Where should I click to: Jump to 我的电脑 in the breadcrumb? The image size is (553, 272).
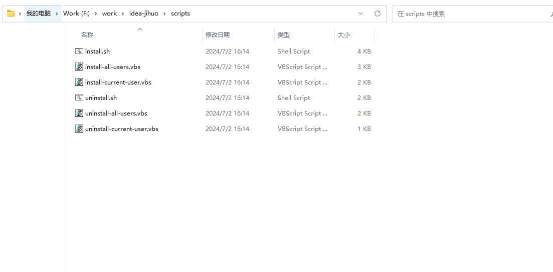pos(39,13)
